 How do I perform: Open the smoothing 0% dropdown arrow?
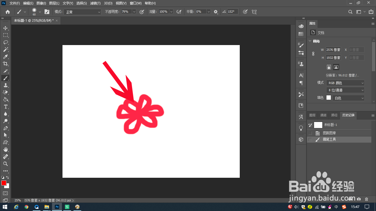coord(208,12)
